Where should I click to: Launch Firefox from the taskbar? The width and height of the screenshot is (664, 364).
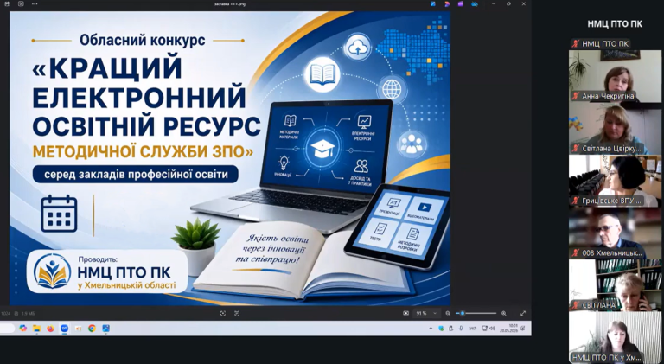[x=50, y=328]
